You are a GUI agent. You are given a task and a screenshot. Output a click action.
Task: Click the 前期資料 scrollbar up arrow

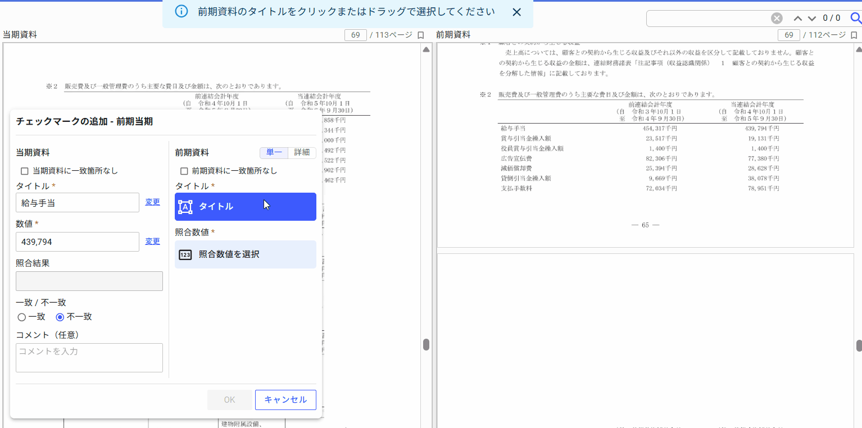(x=859, y=50)
